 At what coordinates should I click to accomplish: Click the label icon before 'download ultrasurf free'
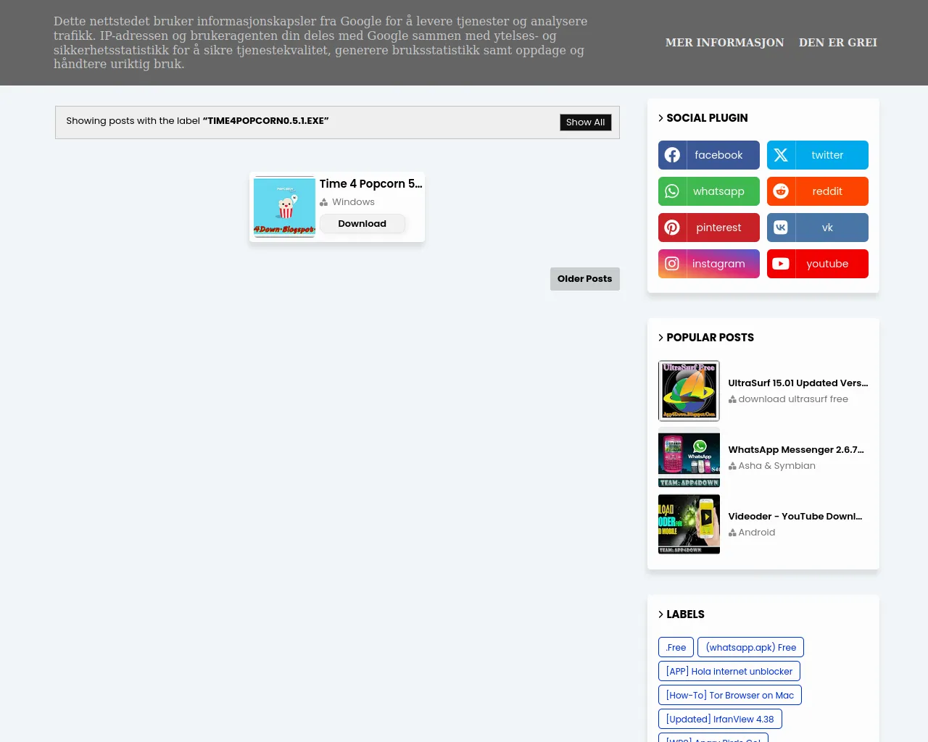tap(732, 399)
